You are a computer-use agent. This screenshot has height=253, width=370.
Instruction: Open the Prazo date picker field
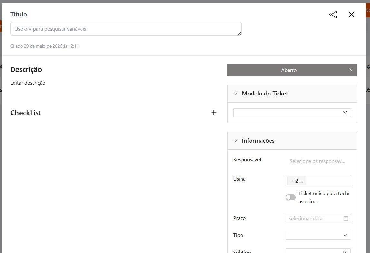(318, 218)
